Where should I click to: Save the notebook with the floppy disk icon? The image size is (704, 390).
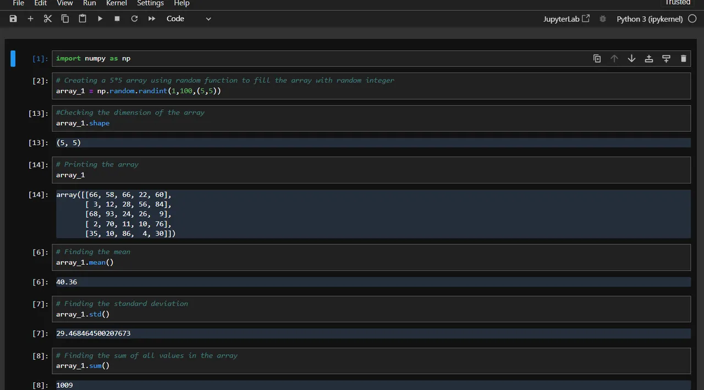[x=13, y=19]
